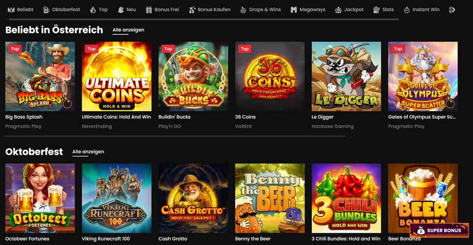This screenshot has height=245, width=473.
Task: Click the crown icon next to Beliebt
Action: coord(11,10)
